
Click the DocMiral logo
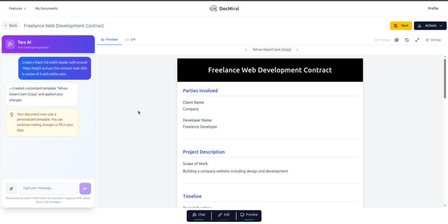[224, 8]
